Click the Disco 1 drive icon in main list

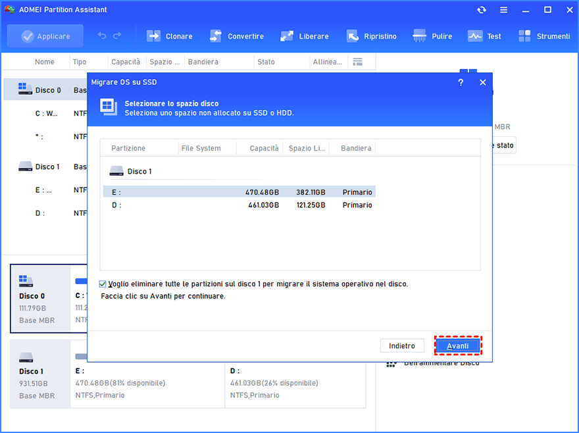coord(25,166)
